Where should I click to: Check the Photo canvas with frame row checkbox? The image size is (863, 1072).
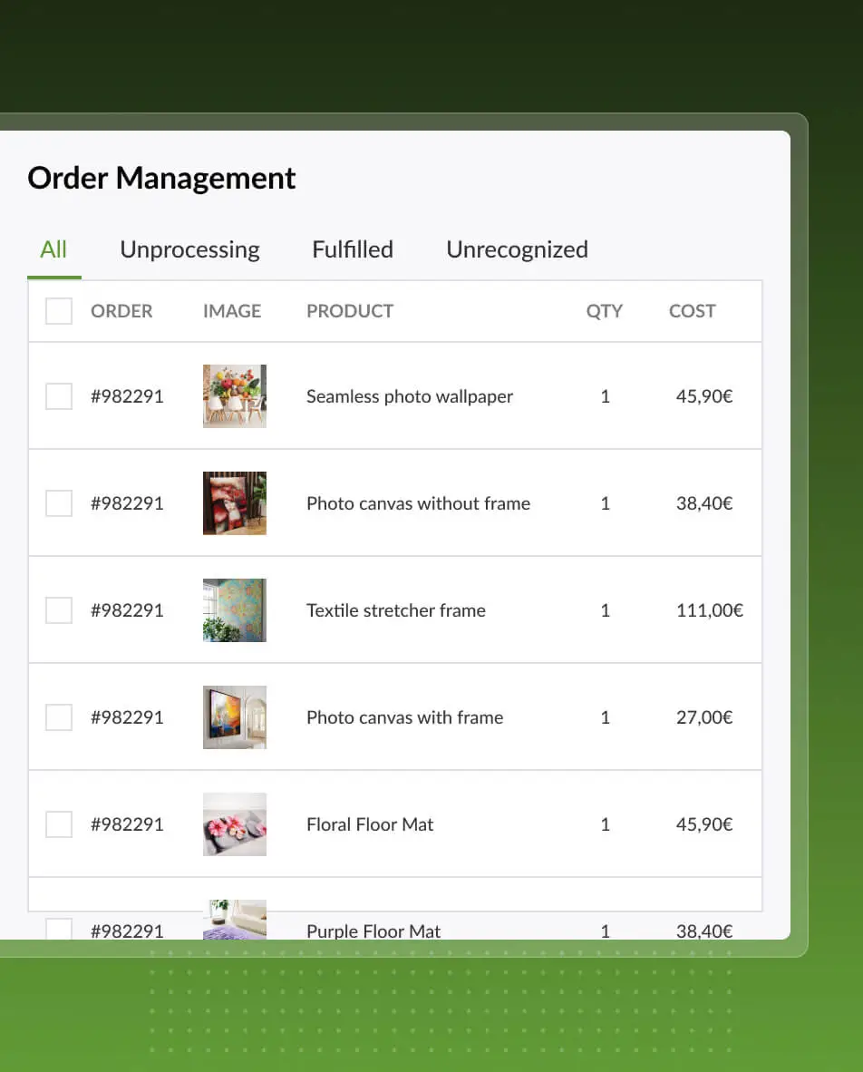pyautogui.click(x=59, y=717)
